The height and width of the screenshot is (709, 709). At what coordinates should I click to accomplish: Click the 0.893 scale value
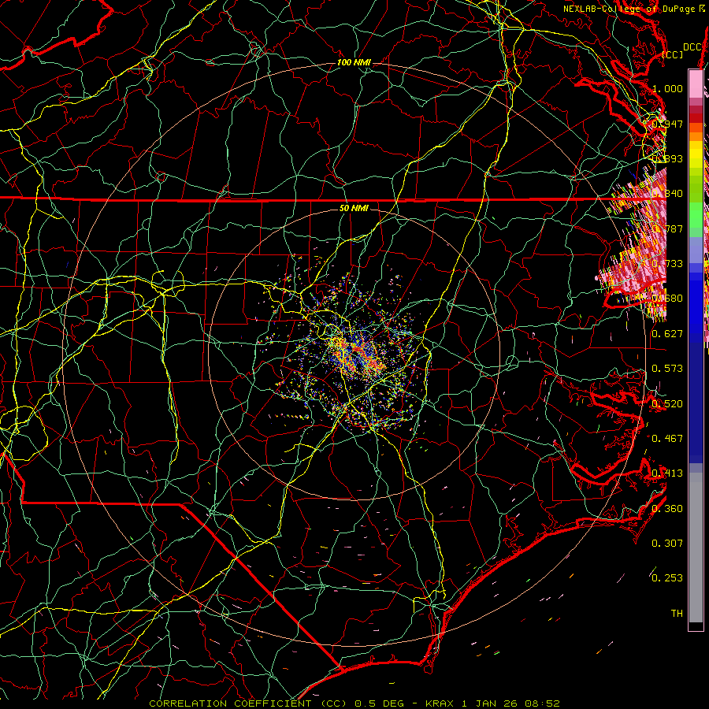[x=667, y=158]
